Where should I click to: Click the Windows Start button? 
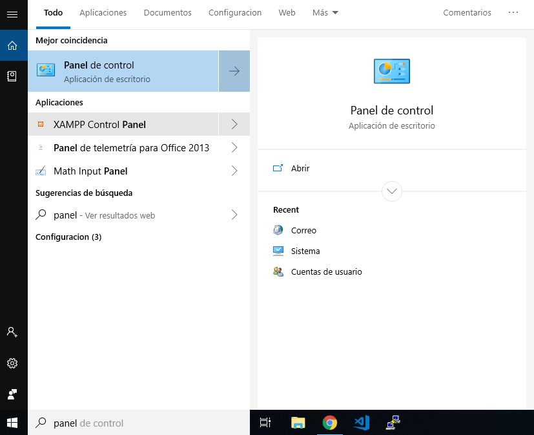coord(12,423)
